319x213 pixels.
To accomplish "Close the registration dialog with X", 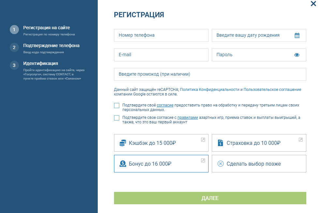I will (x=313, y=4).
